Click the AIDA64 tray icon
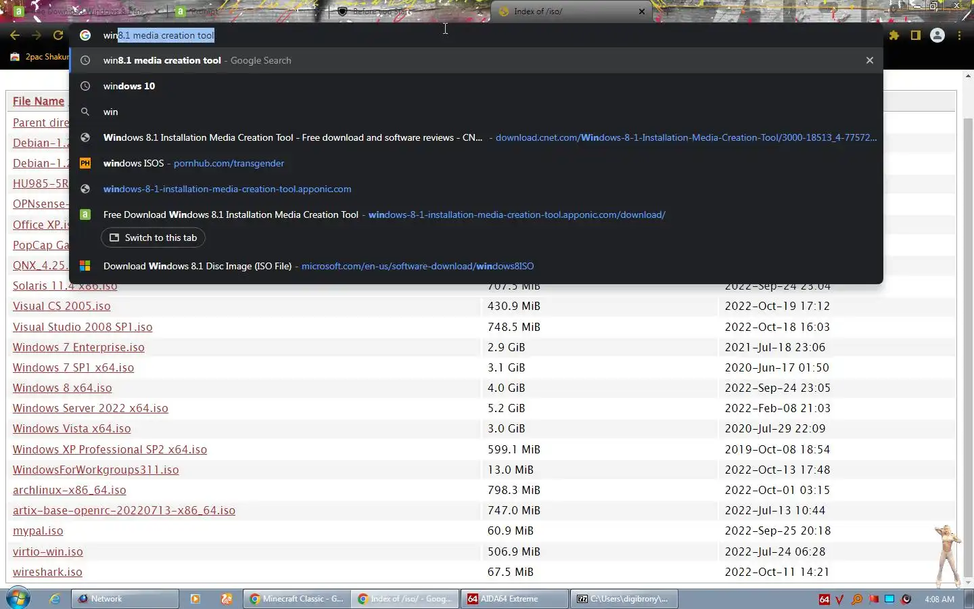Image resolution: width=974 pixels, height=609 pixels. (825, 600)
